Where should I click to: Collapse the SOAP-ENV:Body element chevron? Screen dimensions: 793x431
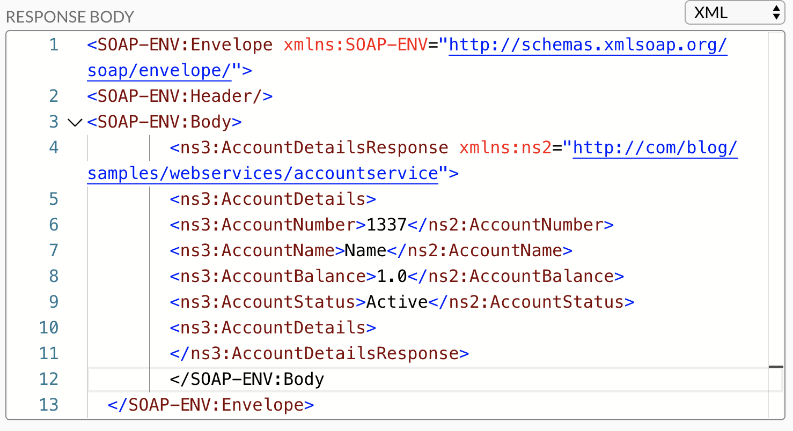pyautogui.click(x=75, y=122)
